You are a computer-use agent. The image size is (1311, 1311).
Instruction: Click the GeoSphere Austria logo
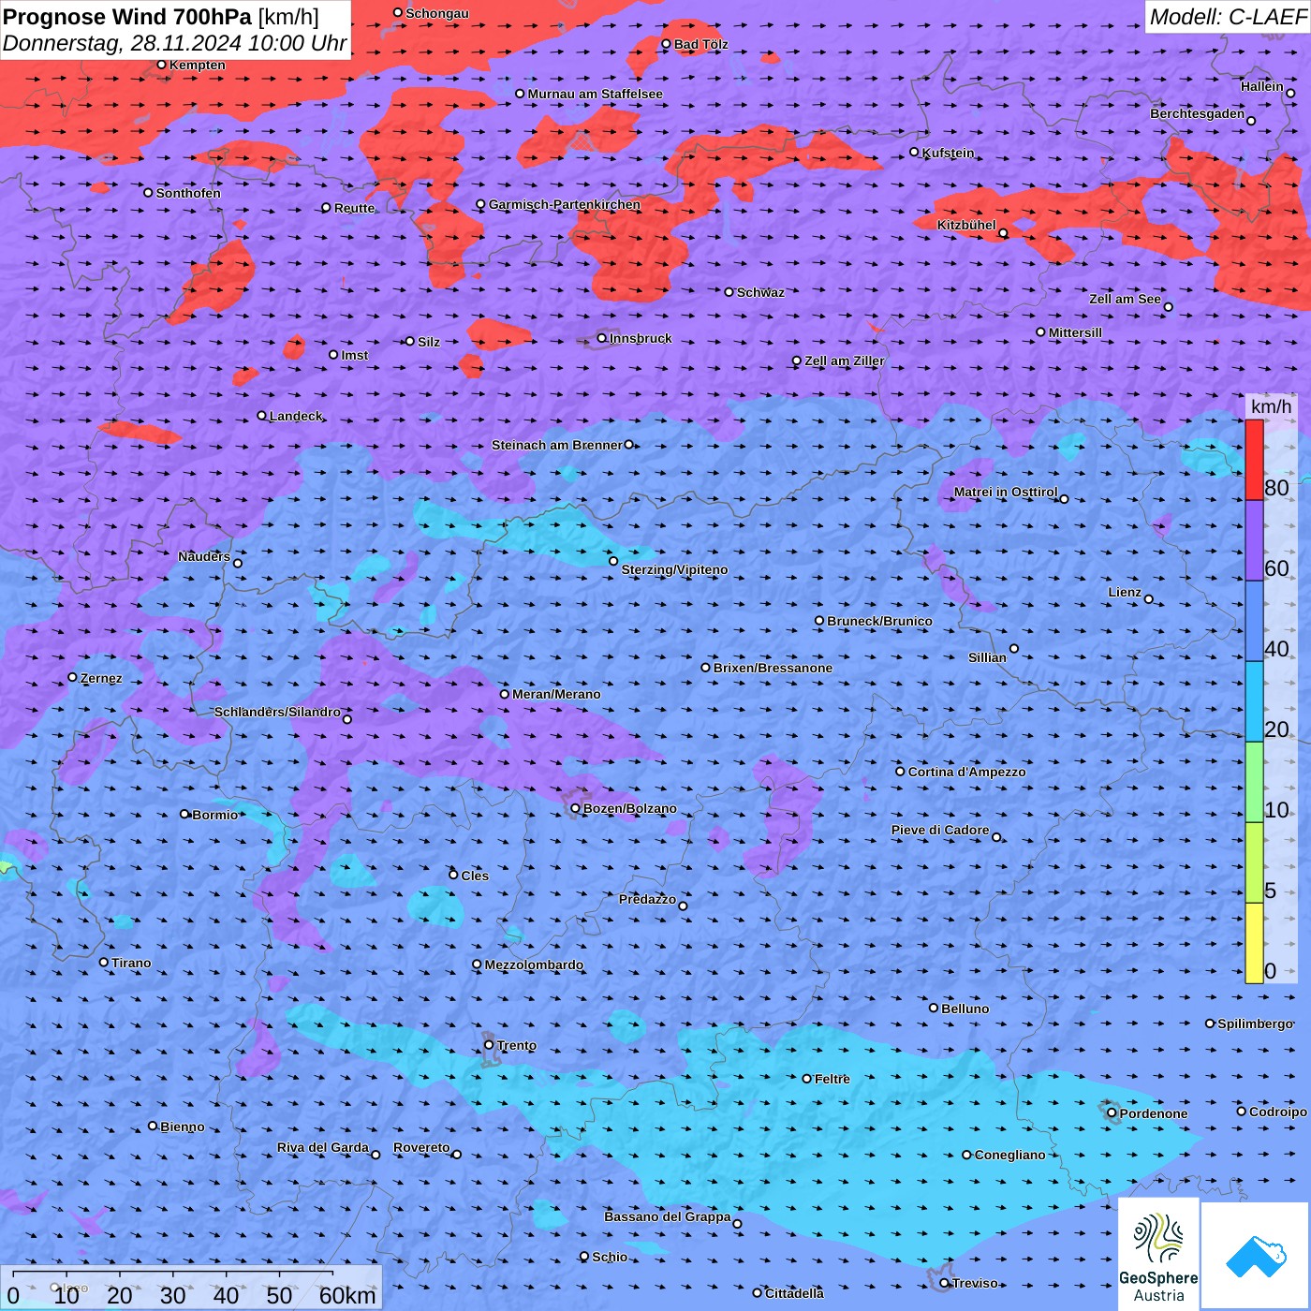tap(1158, 1253)
